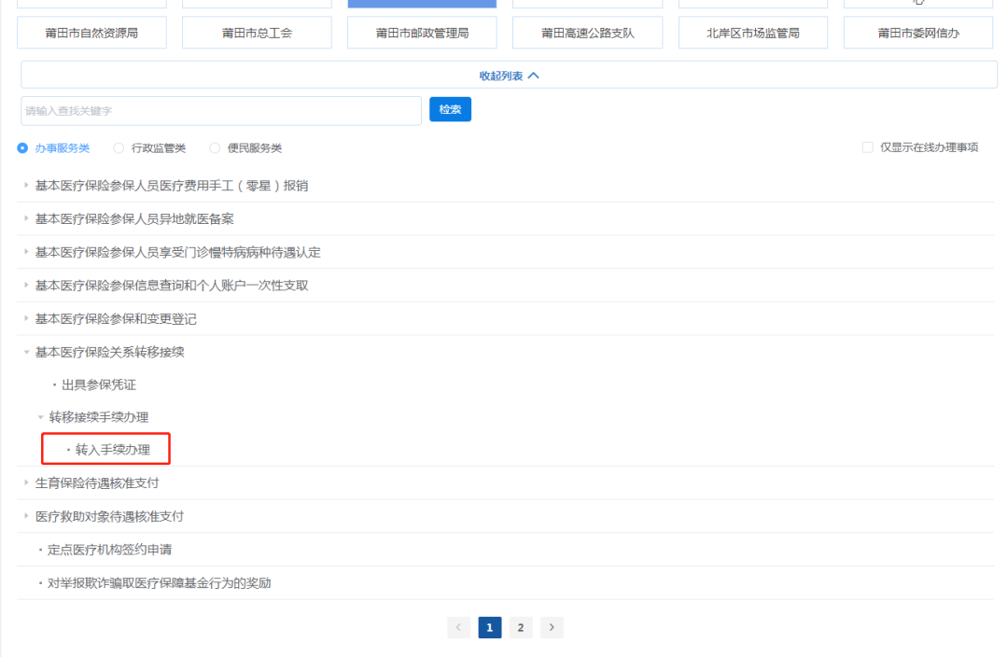
Task: Go to next page arrow
Action: pyautogui.click(x=552, y=627)
